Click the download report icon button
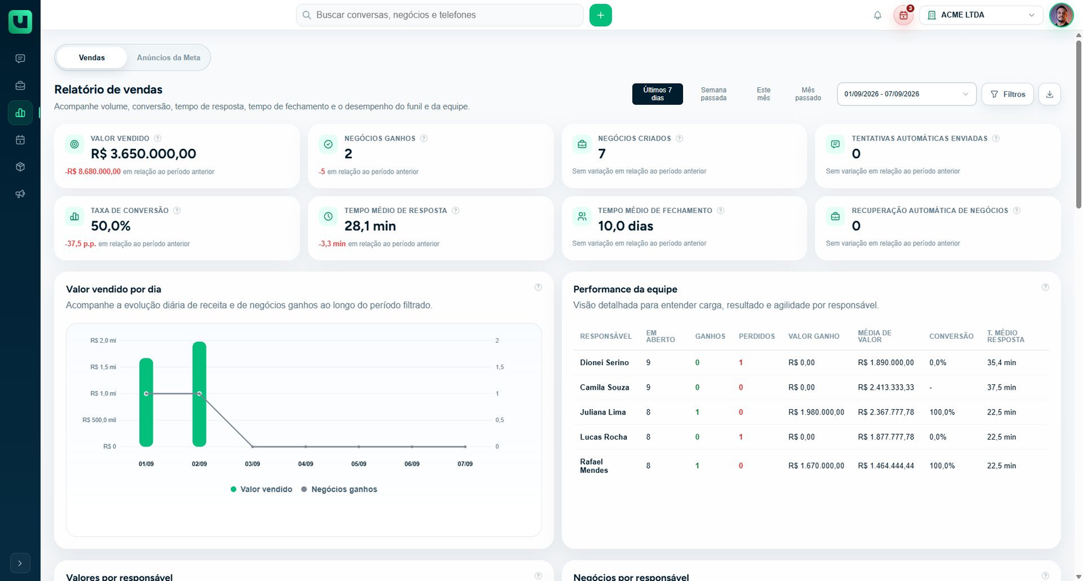The width and height of the screenshot is (1083, 581). click(x=1050, y=94)
